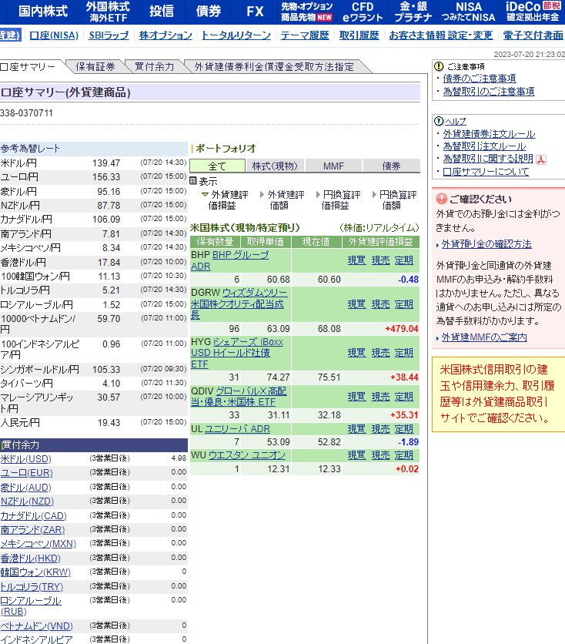Open 外貨建債券利金償還金受取方法指定 tab
The image size is (565, 644).
(x=274, y=67)
